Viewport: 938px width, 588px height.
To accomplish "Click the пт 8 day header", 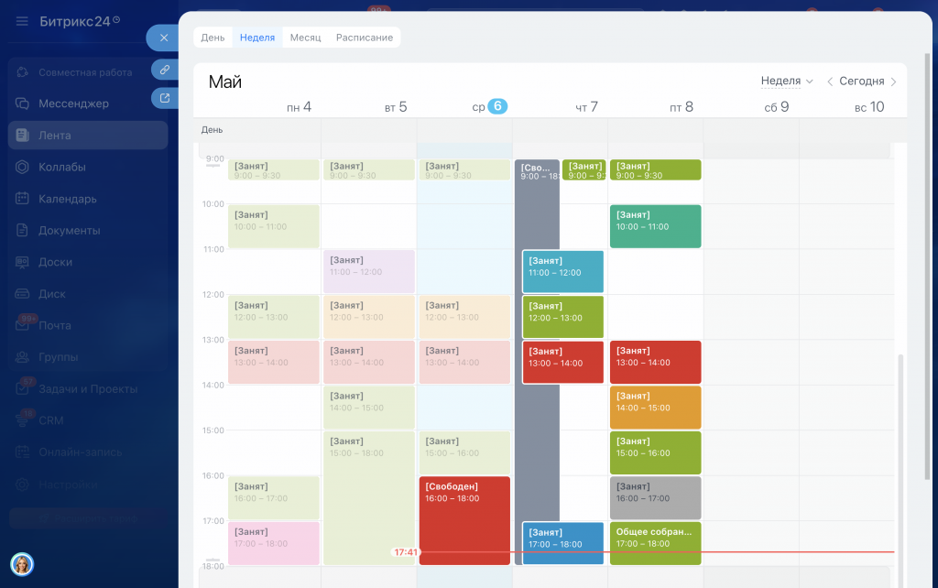I will [x=682, y=107].
